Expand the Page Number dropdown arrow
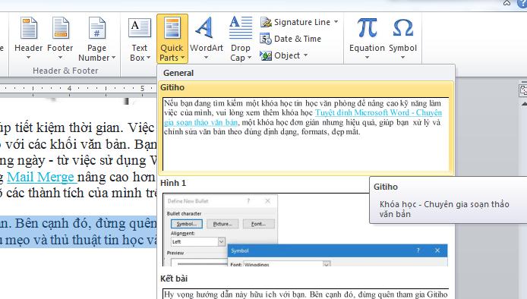This screenshot has height=299, width=527. 114,58
